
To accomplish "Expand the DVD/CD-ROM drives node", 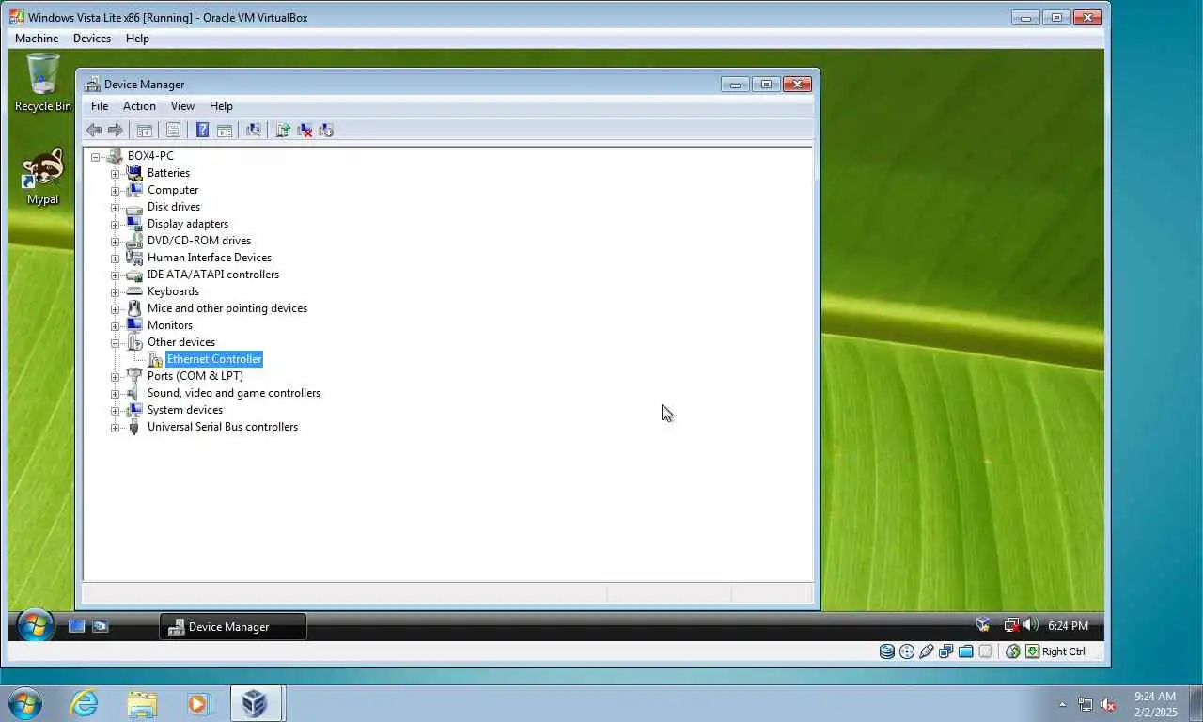I will pyautogui.click(x=115, y=242).
